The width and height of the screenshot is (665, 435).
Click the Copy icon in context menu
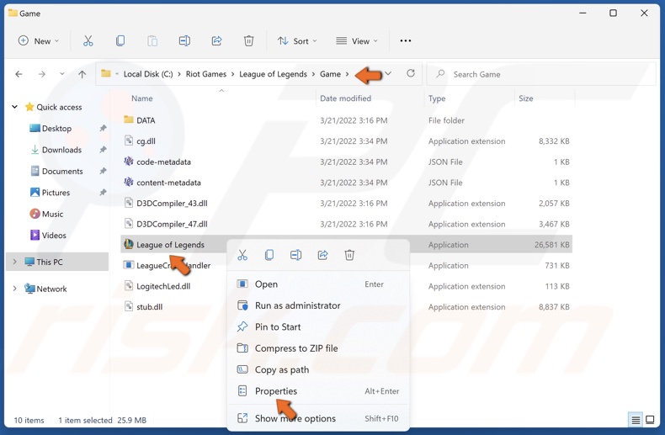(269, 255)
